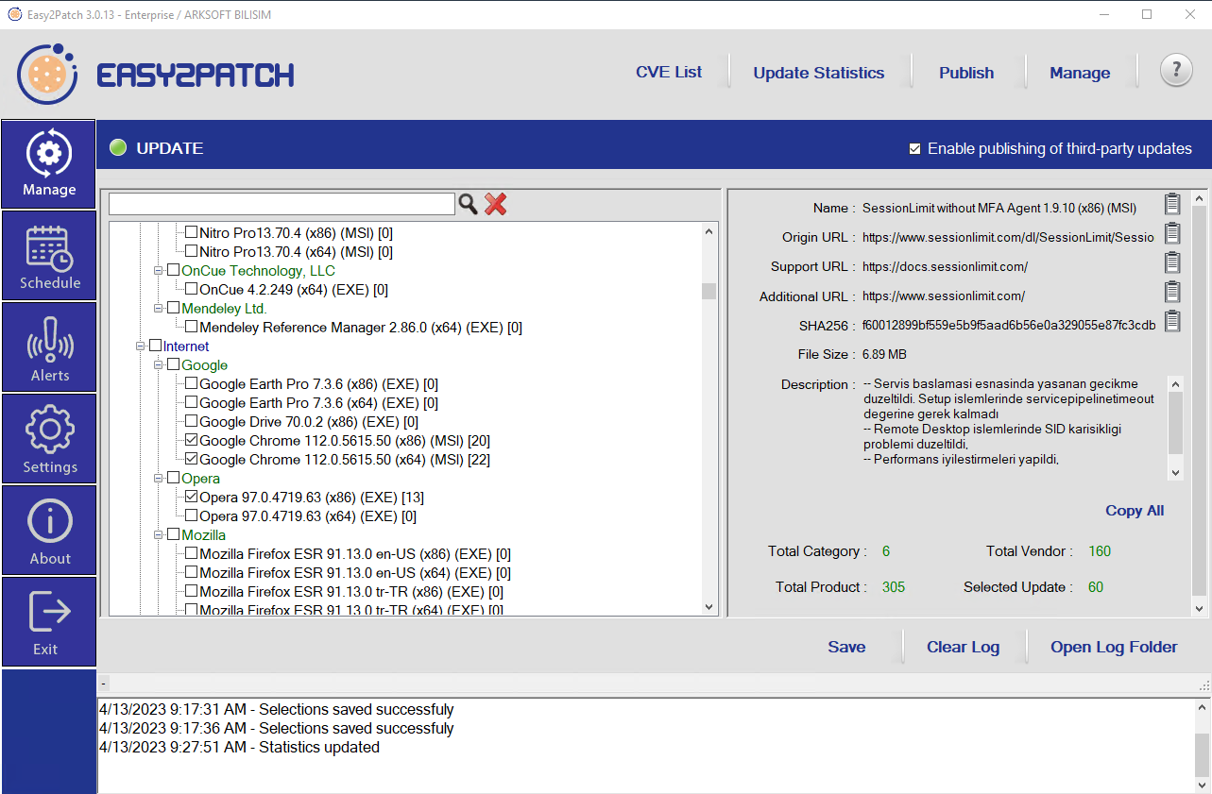This screenshot has width=1212, height=794.
Task: Disable publishing of third-party updates checkbox
Action: coord(914,148)
